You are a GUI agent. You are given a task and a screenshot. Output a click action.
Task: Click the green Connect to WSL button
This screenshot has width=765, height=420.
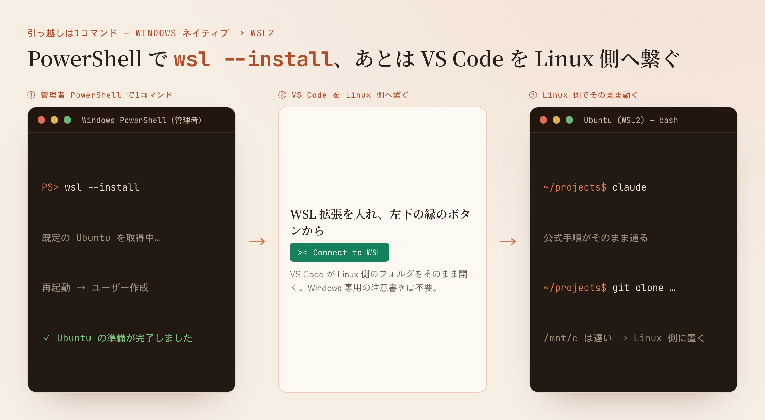click(339, 252)
